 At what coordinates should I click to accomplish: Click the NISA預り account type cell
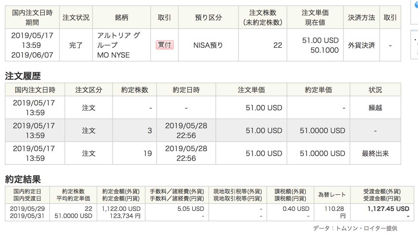(208, 45)
